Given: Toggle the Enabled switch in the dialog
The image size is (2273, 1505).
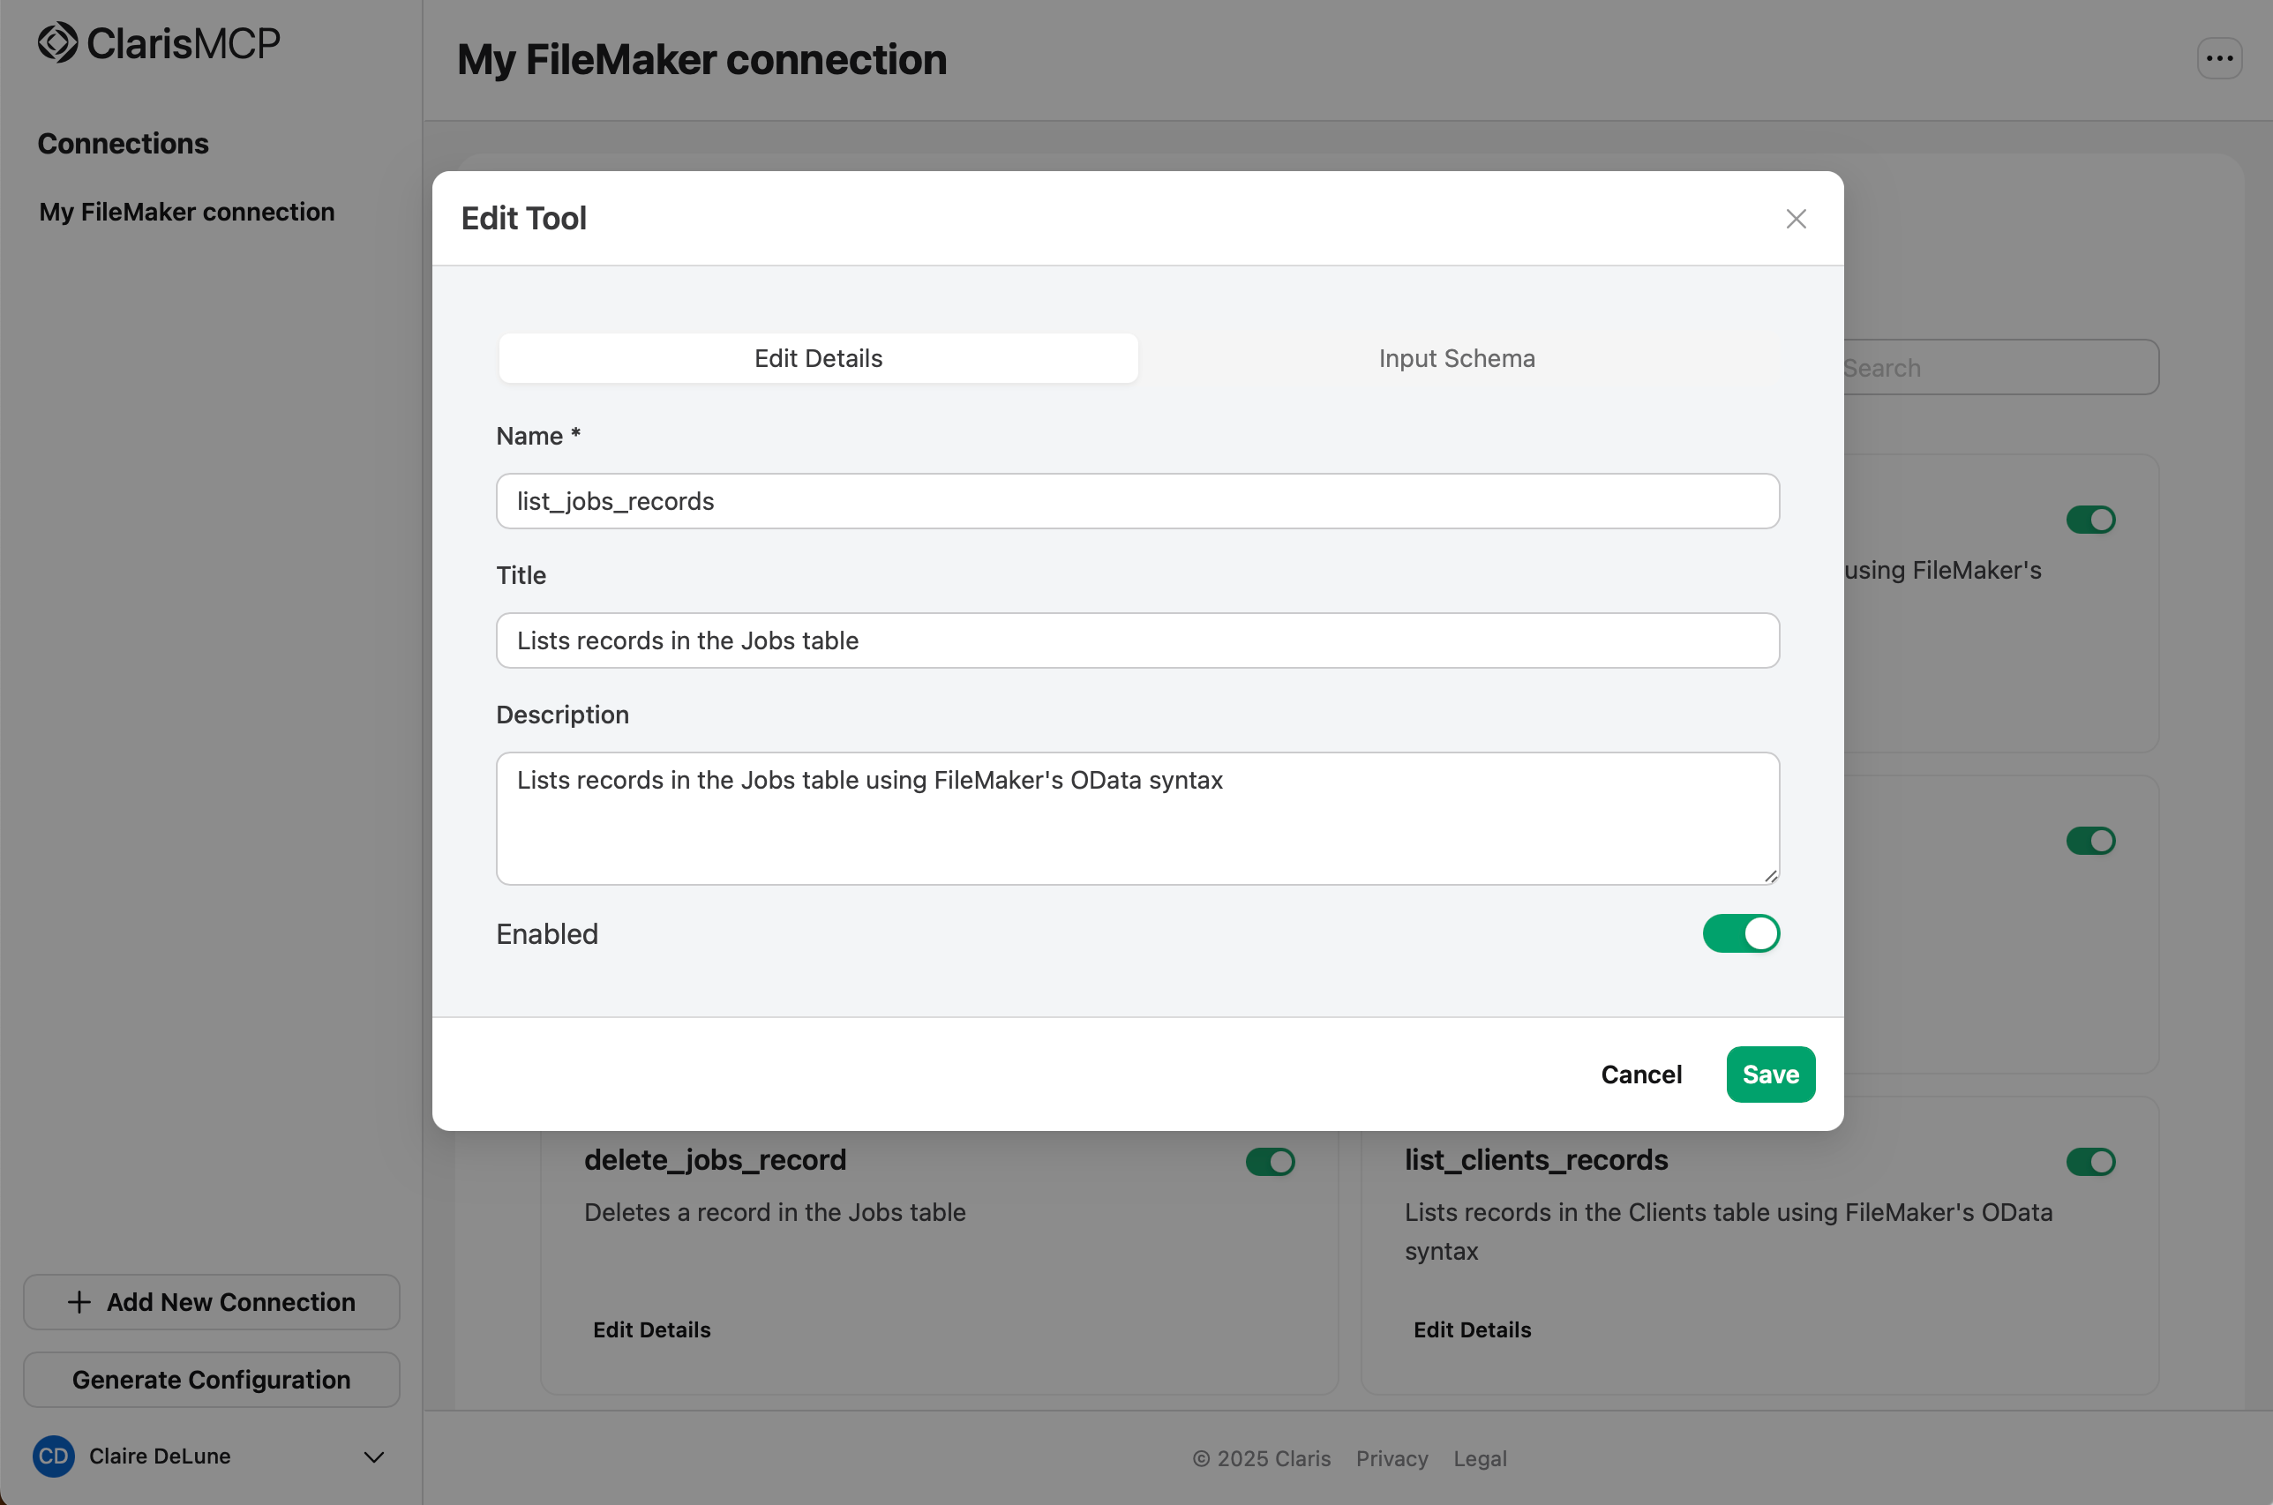Looking at the screenshot, I should 1740,934.
